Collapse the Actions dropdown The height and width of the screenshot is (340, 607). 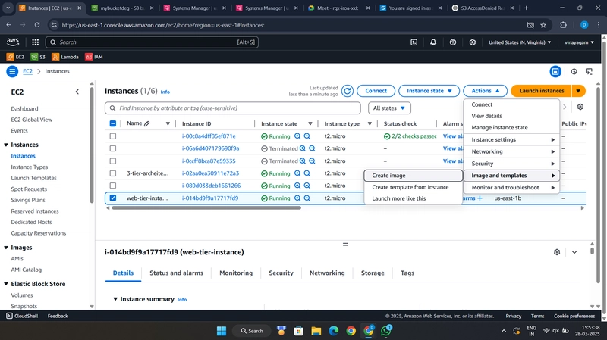click(x=485, y=91)
